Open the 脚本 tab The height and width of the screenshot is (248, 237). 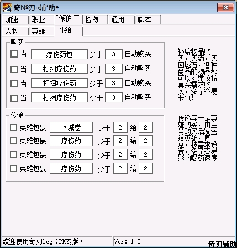(148, 19)
